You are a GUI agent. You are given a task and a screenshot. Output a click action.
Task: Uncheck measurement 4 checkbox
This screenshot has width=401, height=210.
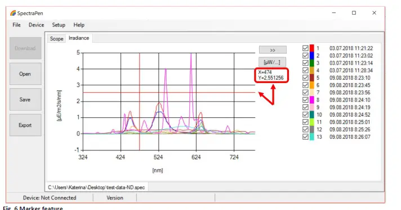(x=305, y=70)
